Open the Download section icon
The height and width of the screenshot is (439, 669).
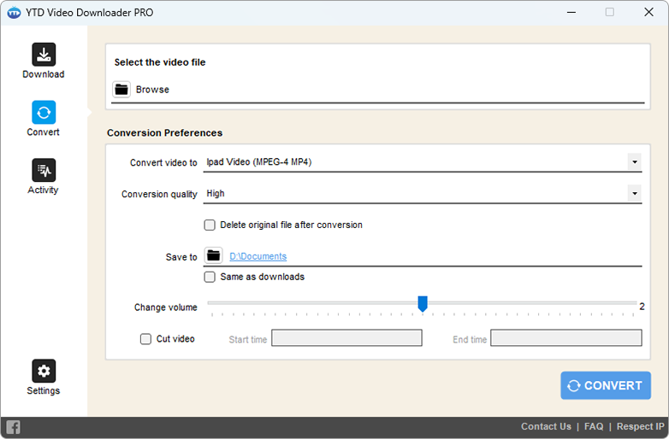tap(44, 55)
